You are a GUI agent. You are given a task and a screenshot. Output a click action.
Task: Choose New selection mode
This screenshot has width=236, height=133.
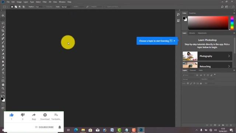pyautogui.click(x=12, y=7)
